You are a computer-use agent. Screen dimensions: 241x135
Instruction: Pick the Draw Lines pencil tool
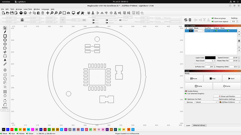click(x=5, y=32)
